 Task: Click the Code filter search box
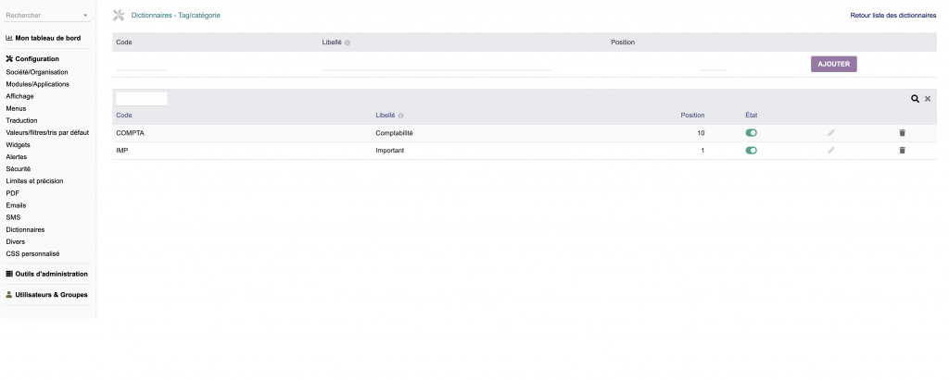tap(141, 99)
